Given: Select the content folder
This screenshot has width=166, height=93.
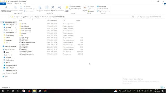Looking at the screenshot, I should 24,24.
